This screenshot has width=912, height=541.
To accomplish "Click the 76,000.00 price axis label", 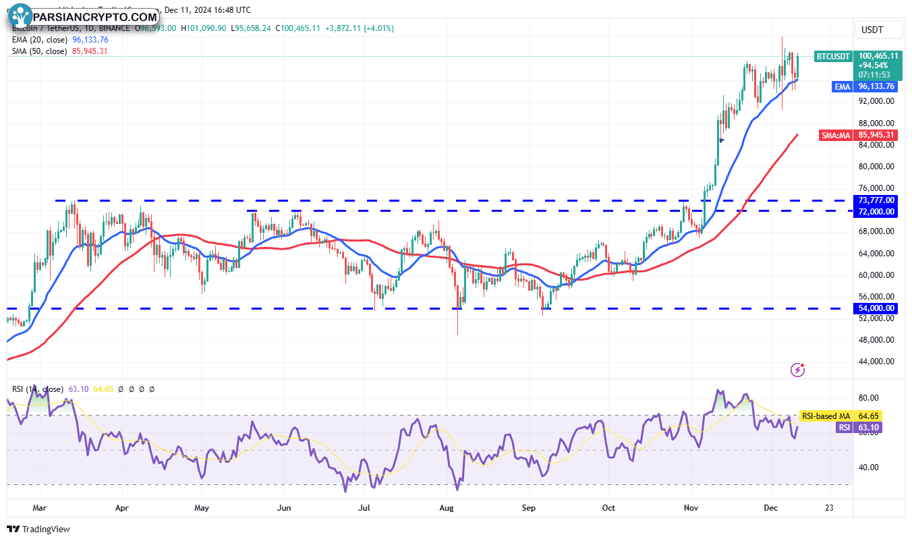I will coord(876,188).
